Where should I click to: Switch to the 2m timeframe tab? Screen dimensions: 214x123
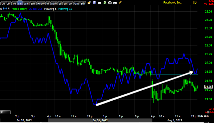click(9, 4)
